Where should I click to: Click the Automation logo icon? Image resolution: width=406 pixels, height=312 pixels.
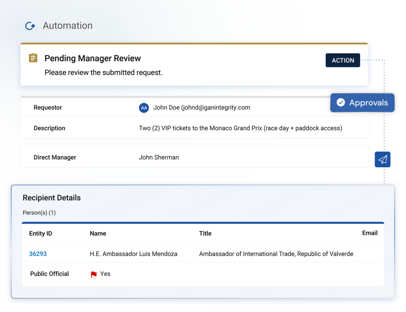[x=30, y=26]
